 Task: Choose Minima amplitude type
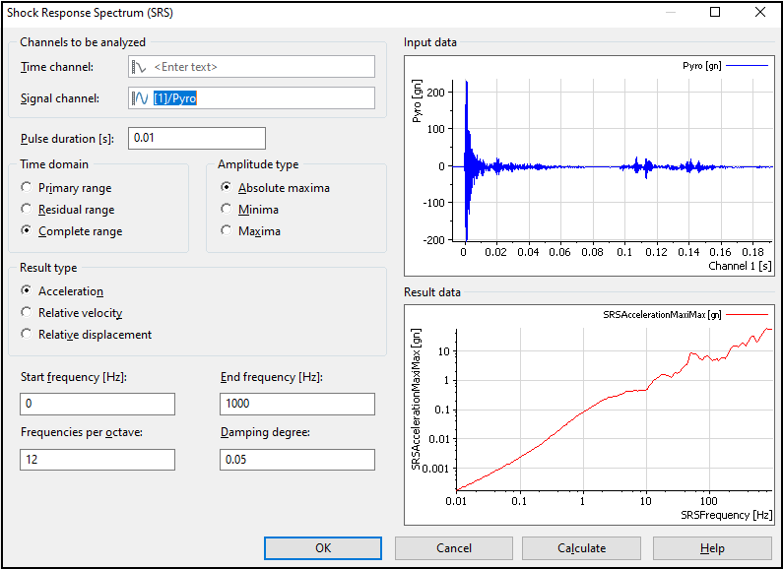tap(227, 210)
